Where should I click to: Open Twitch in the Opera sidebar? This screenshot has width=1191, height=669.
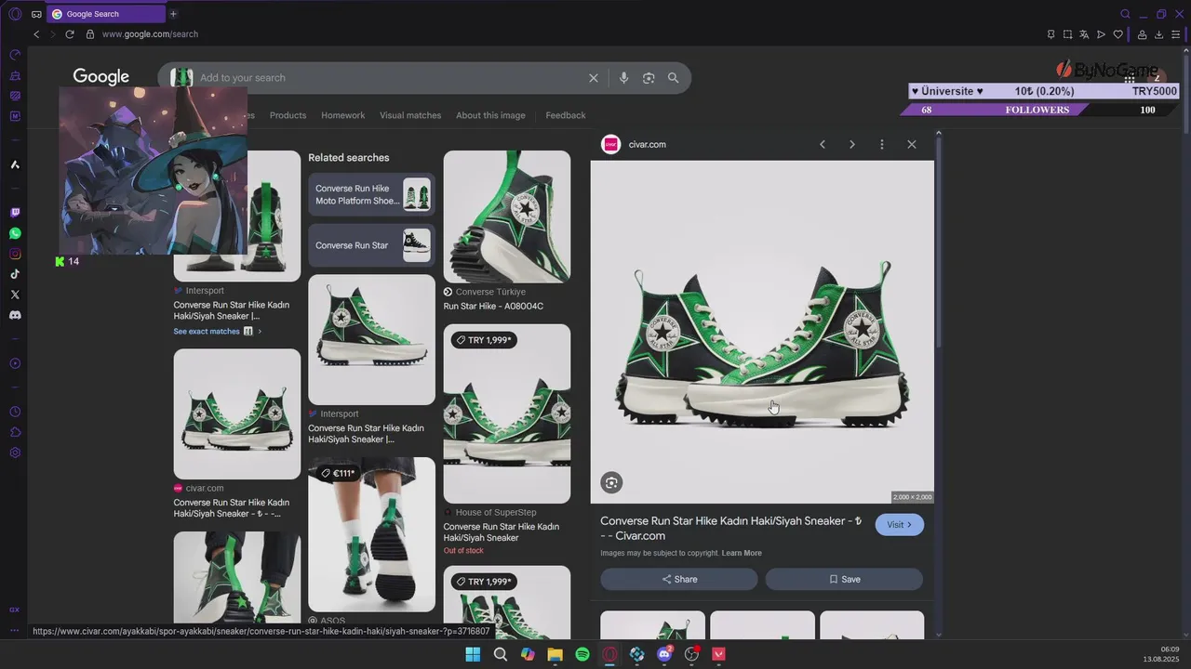(x=15, y=214)
